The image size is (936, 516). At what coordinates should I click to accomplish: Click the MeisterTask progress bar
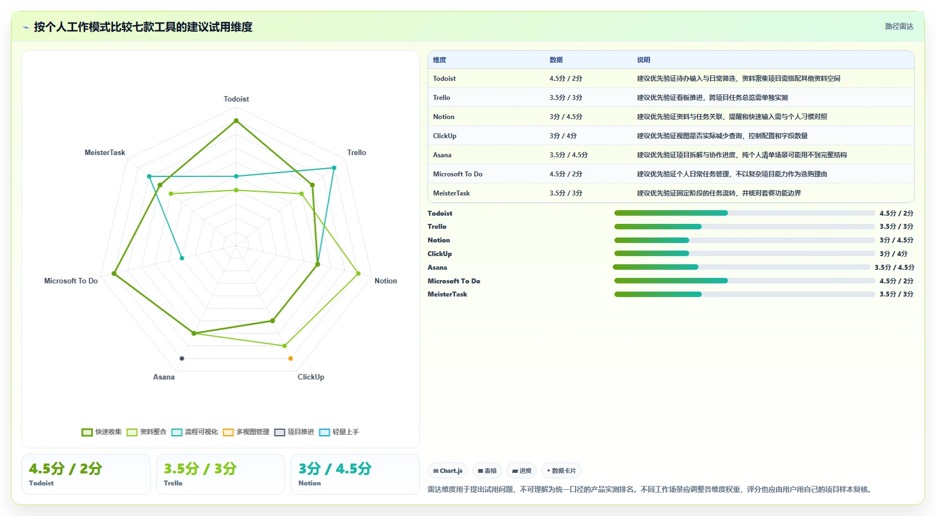[744, 294]
